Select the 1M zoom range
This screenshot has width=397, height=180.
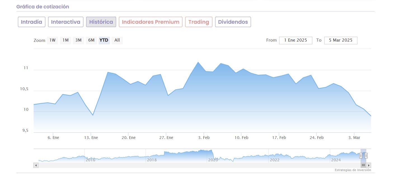65,40
